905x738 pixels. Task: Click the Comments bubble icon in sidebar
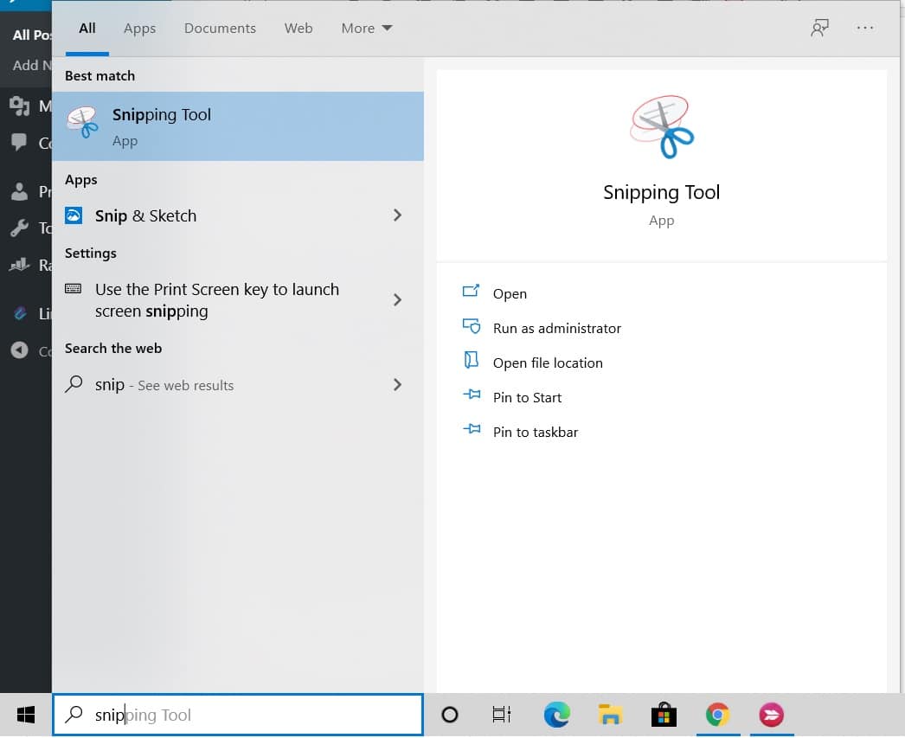click(x=19, y=141)
